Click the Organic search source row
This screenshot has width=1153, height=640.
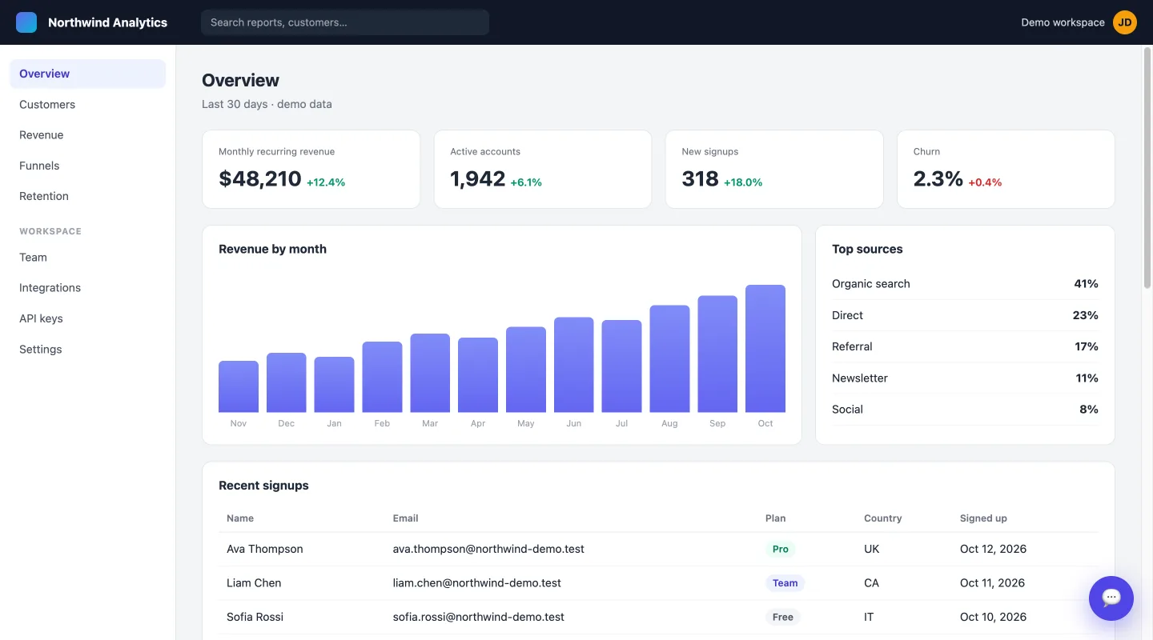(x=965, y=284)
